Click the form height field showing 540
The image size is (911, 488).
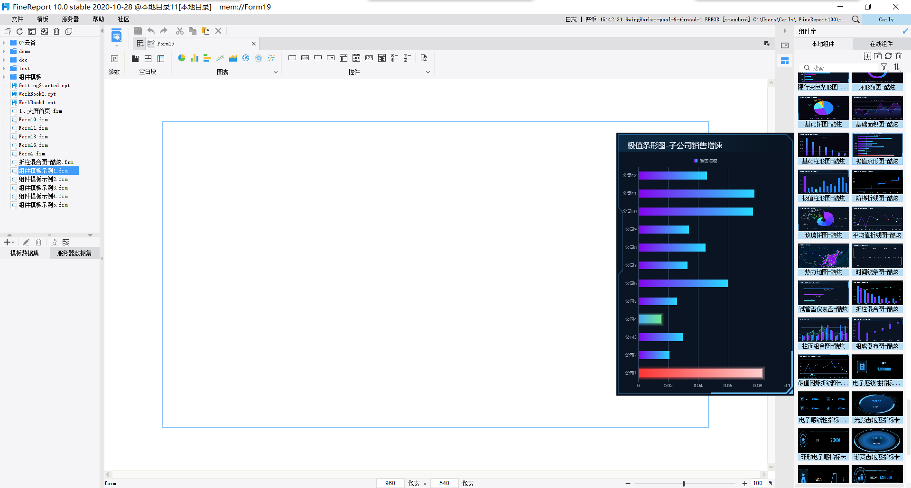pyautogui.click(x=445, y=483)
